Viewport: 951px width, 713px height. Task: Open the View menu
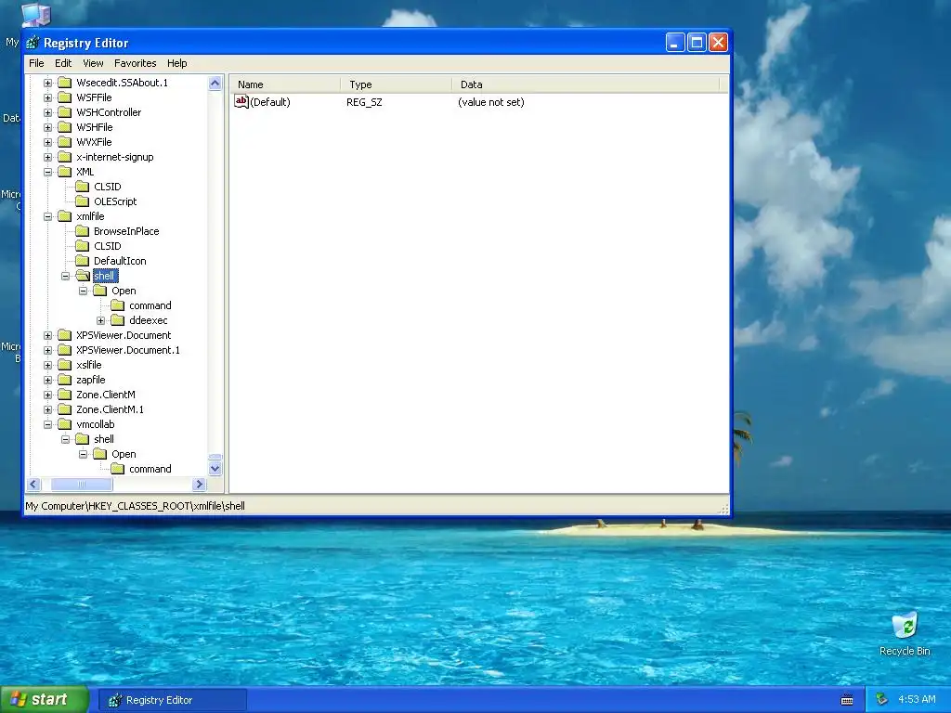(93, 63)
